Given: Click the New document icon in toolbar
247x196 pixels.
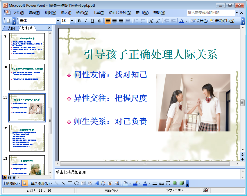Looking at the screenshot, I should tap(8, 21).
